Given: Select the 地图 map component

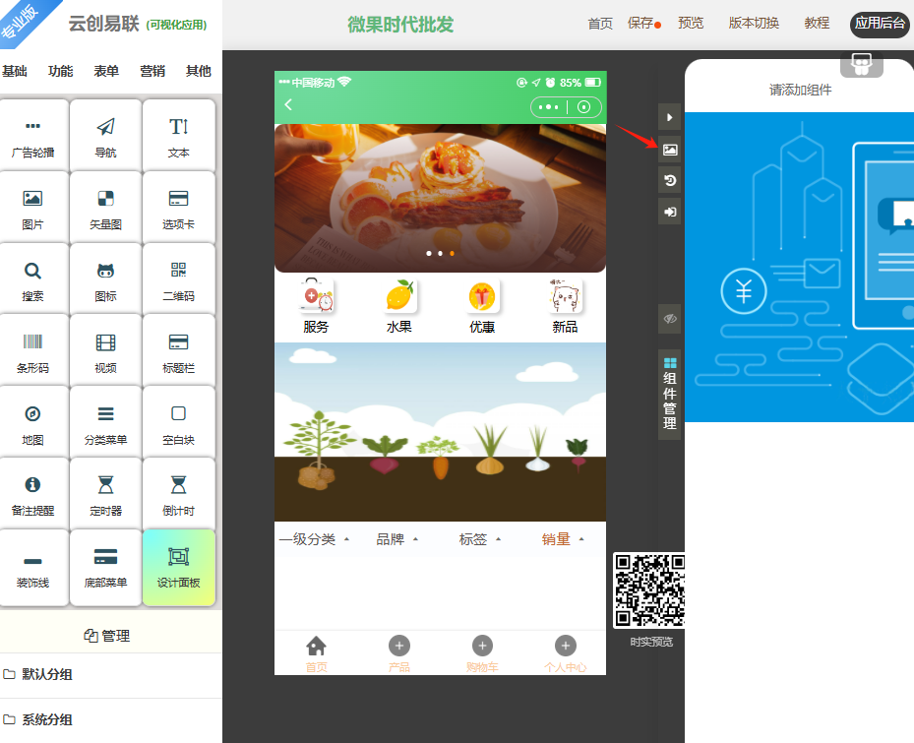Looking at the screenshot, I should 32,423.
